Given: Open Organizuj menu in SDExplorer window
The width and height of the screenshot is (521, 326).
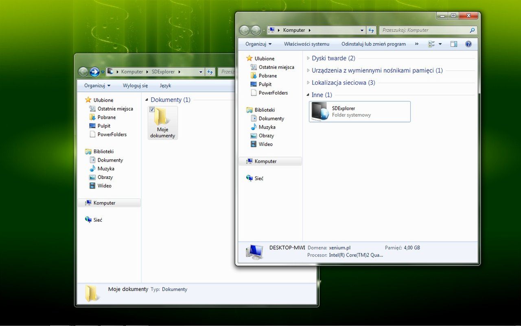Looking at the screenshot, I should pos(97,86).
